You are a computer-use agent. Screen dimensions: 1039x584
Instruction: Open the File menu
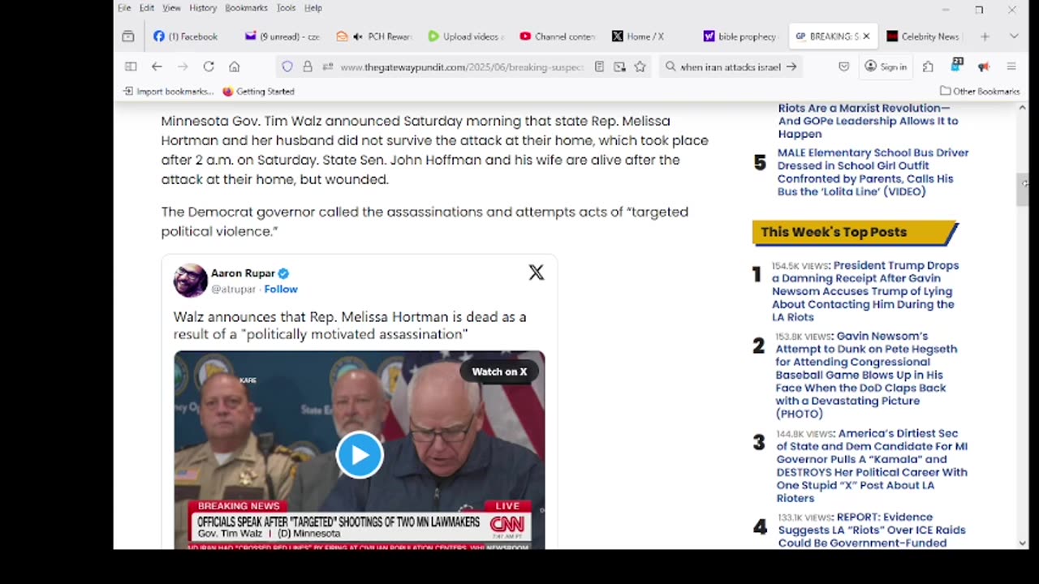(x=124, y=8)
